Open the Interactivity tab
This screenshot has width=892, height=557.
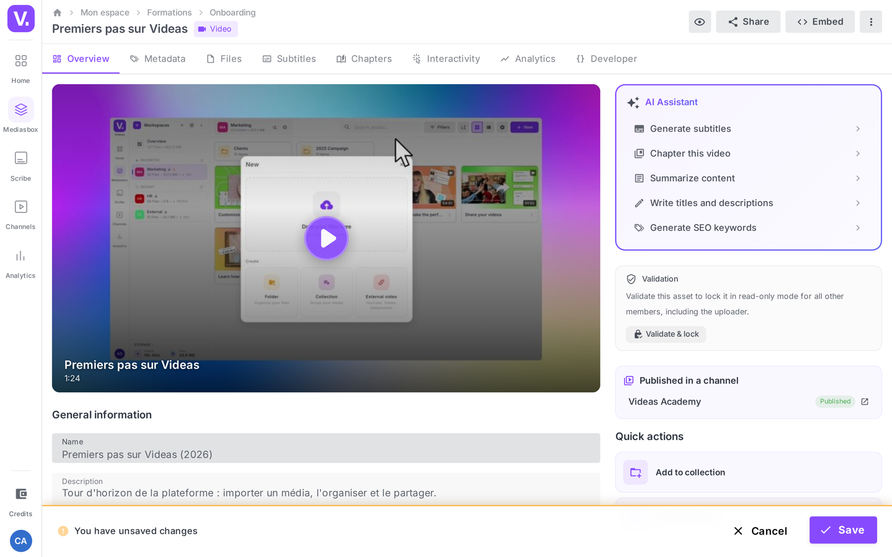pos(446,59)
